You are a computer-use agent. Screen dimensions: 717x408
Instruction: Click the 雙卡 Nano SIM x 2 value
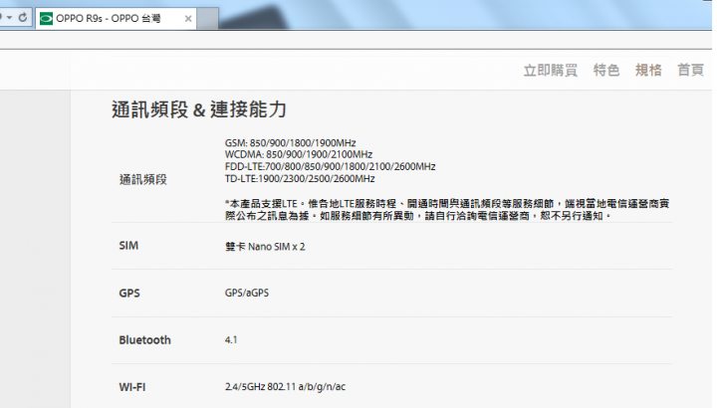(265, 247)
